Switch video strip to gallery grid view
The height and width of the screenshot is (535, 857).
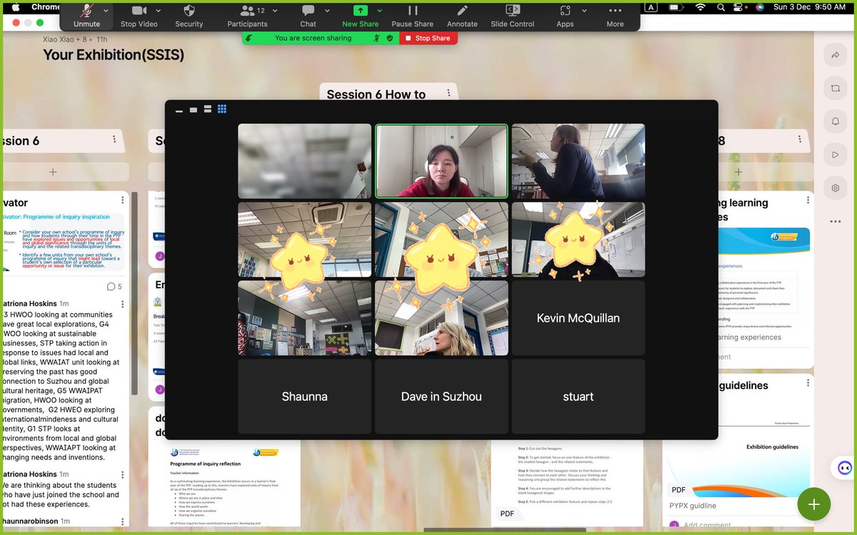(x=222, y=108)
